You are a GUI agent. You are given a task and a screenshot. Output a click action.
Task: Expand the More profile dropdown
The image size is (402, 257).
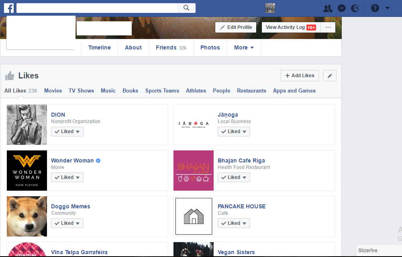tap(244, 47)
